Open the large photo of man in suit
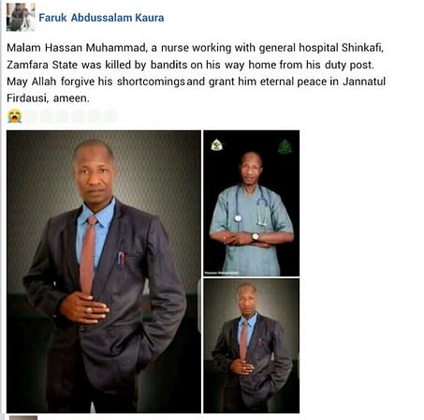The height and width of the screenshot is (420, 424). point(104,272)
